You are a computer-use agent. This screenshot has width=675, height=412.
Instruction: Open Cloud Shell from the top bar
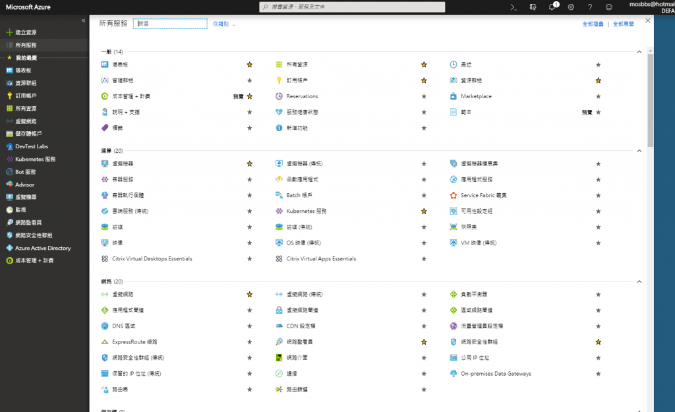point(513,7)
